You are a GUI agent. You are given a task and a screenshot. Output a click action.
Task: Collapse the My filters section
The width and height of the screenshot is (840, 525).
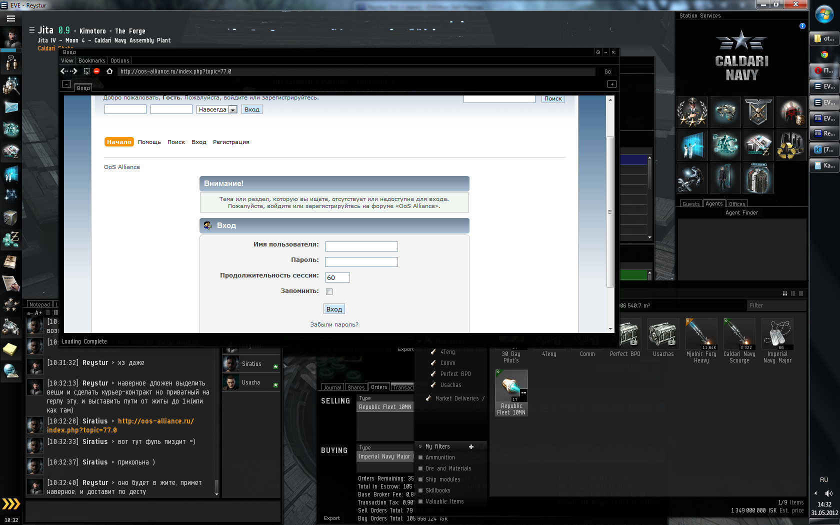pyautogui.click(x=420, y=446)
